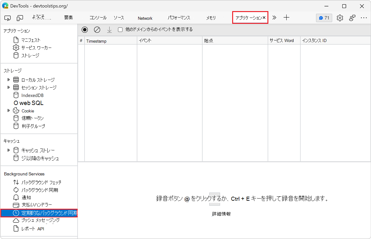Image resolution: width=371 pixels, height=239 pixels.
Task: Expand the キャッシュ ストレージ entry
Action: pos(8,150)
